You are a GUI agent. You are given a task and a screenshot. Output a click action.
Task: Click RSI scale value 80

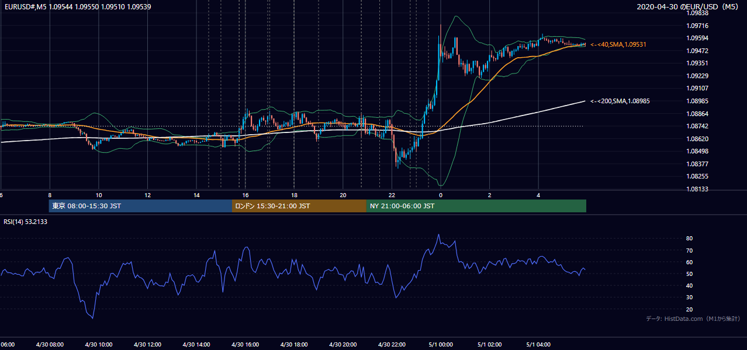pos(689,239)
